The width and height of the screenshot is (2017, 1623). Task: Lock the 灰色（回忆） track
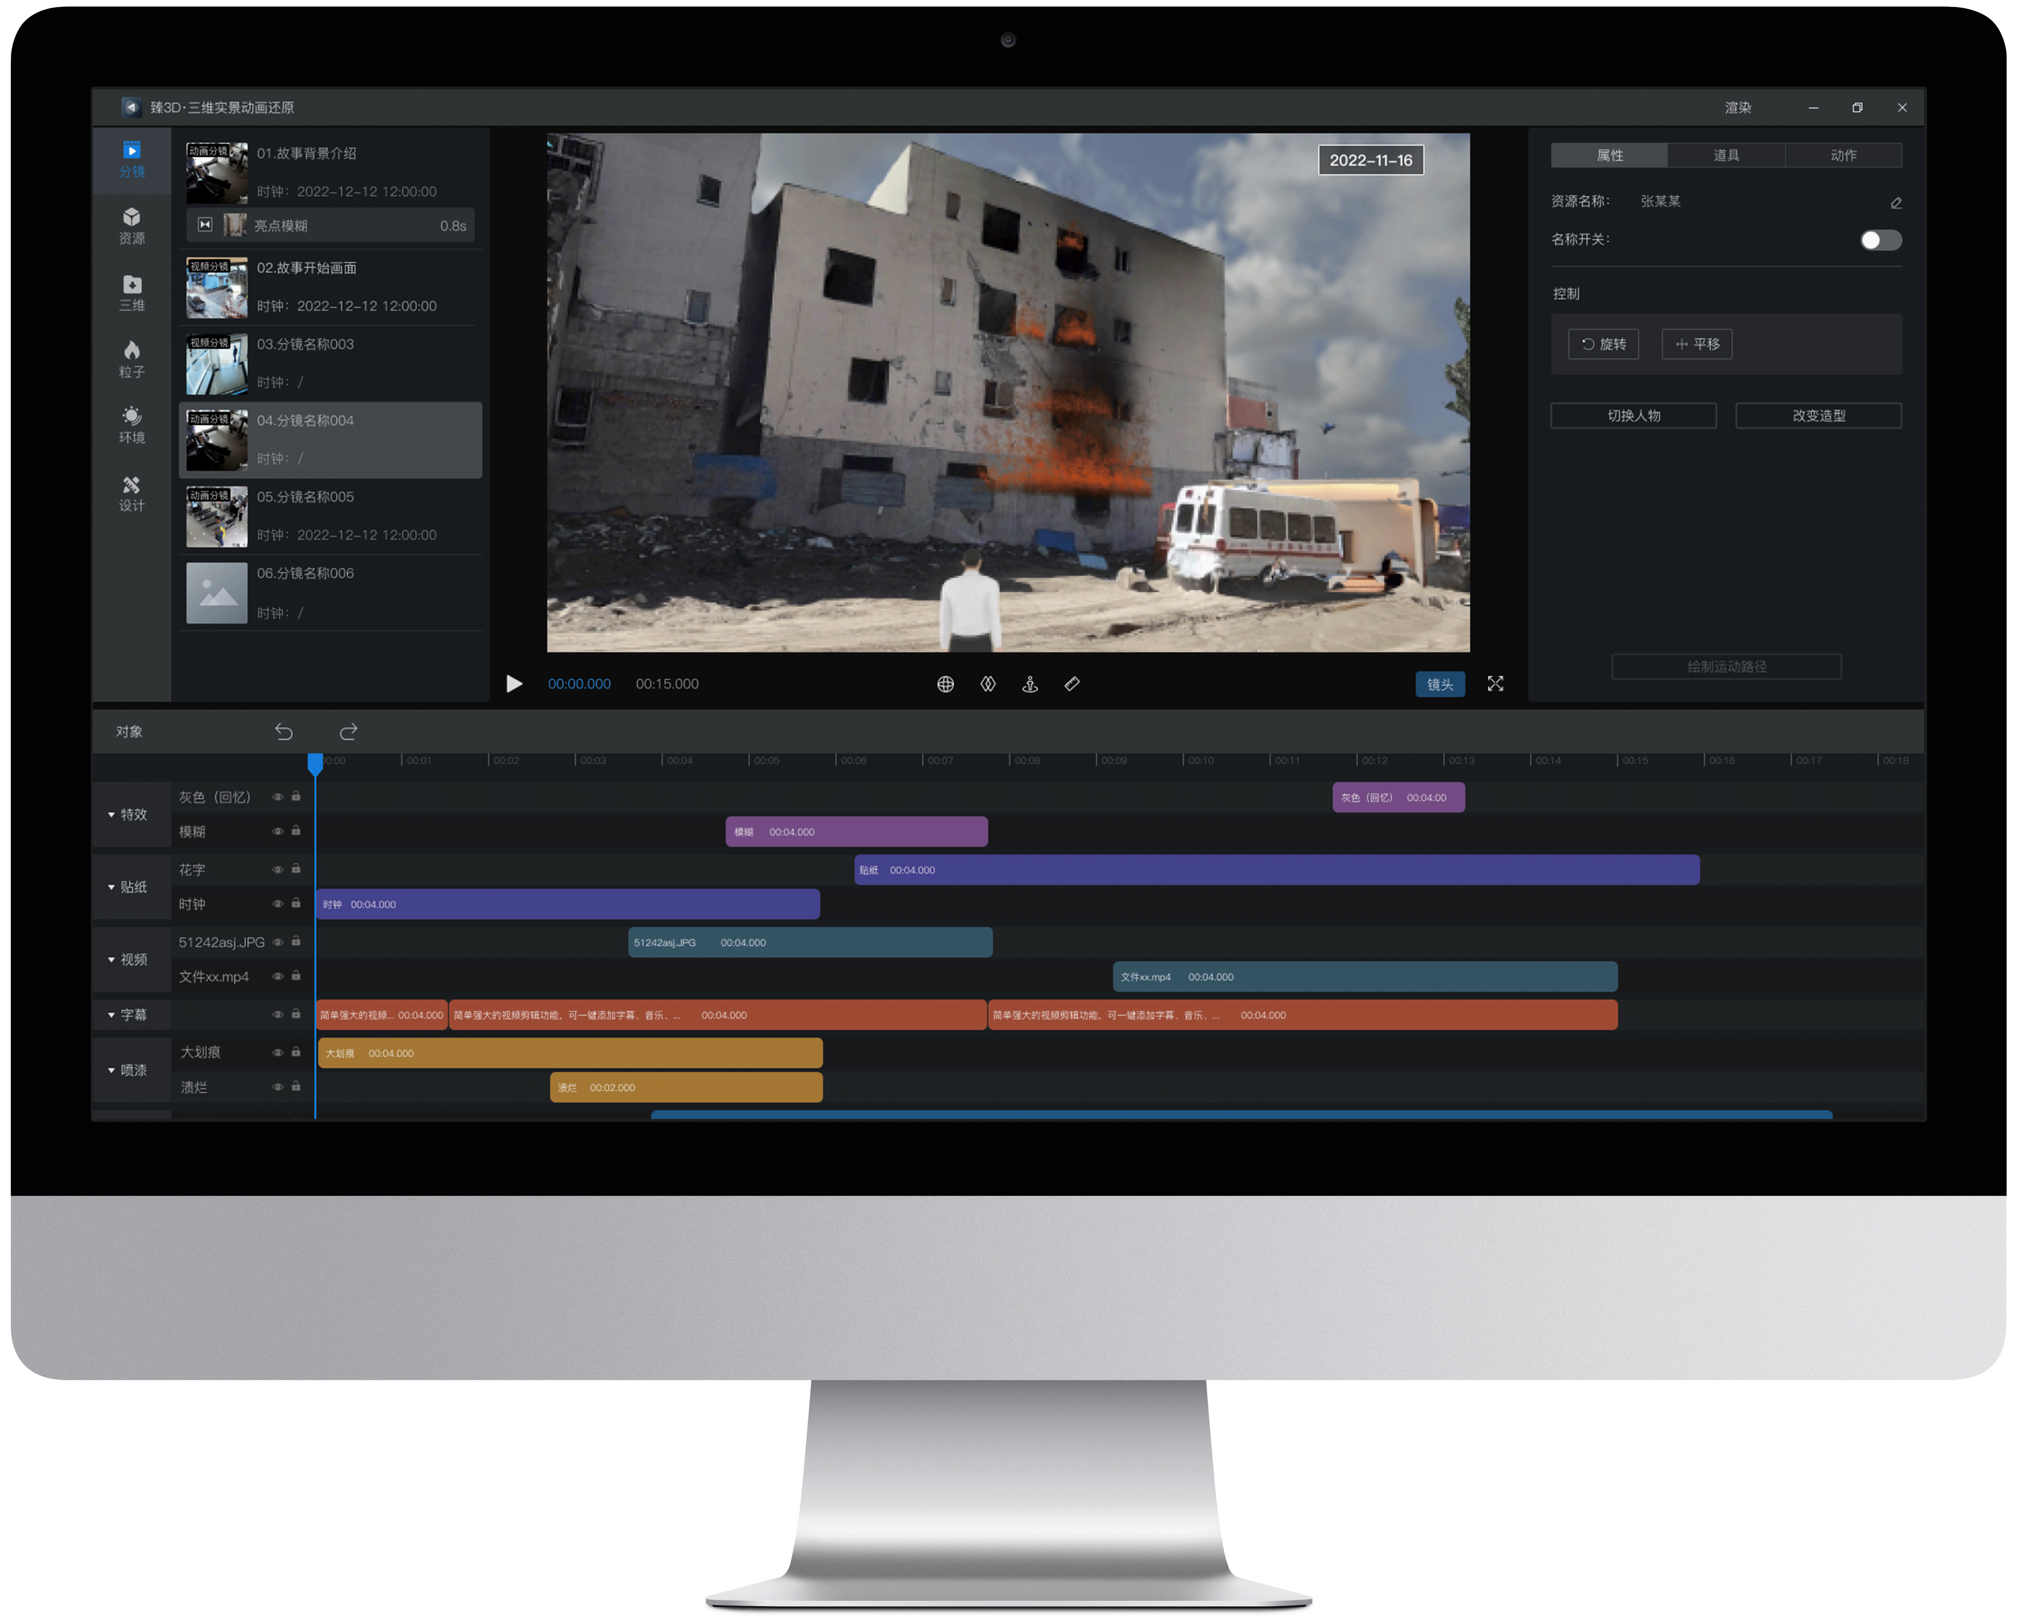[296, 796]
